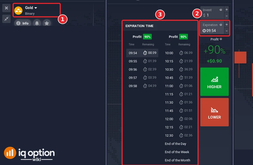Select the 09:54 expiration time row
This screenshot has width=253, height=165.
(x=142, y=53)
